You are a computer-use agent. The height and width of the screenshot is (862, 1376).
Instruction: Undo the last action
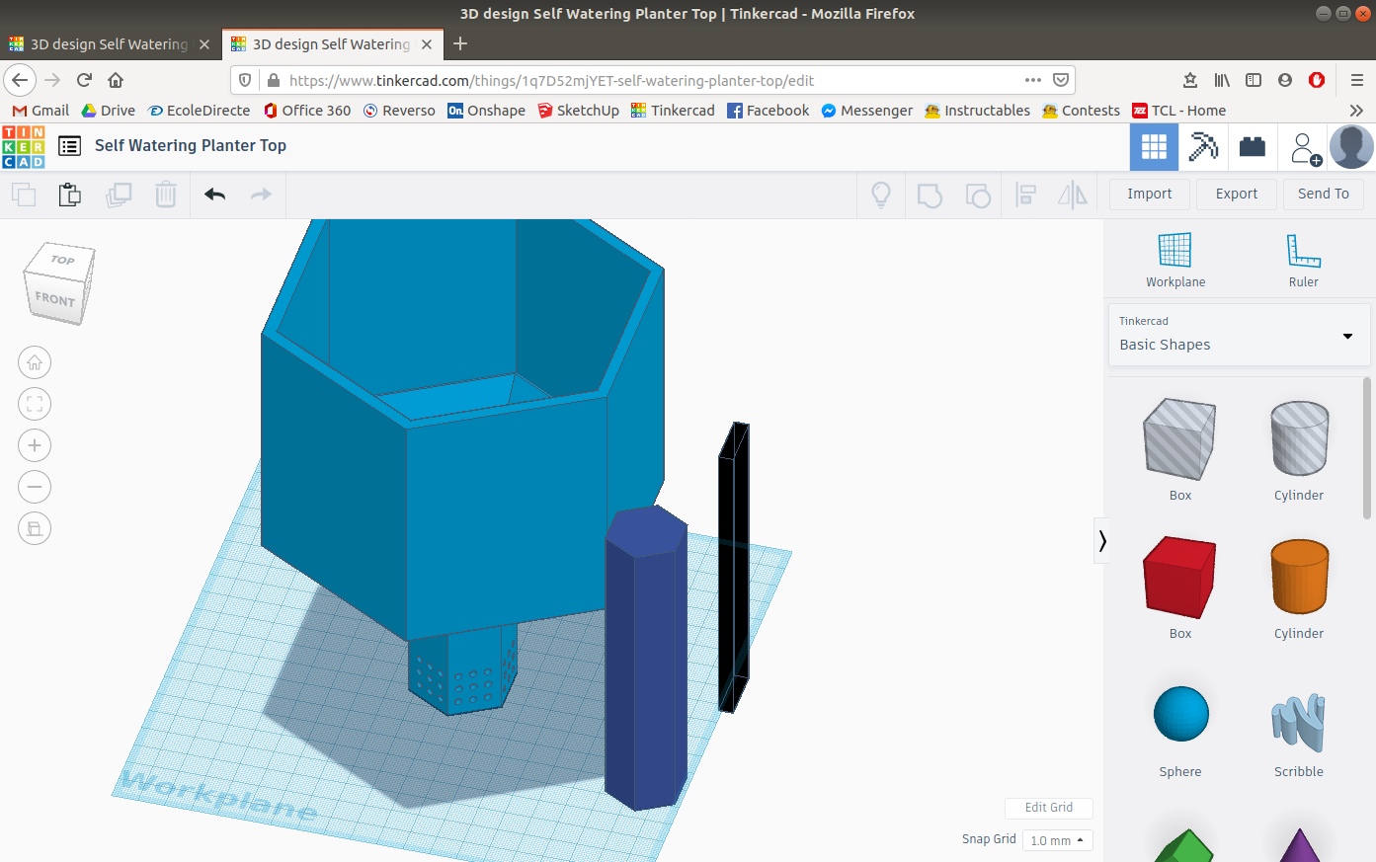tap(215, 195)
